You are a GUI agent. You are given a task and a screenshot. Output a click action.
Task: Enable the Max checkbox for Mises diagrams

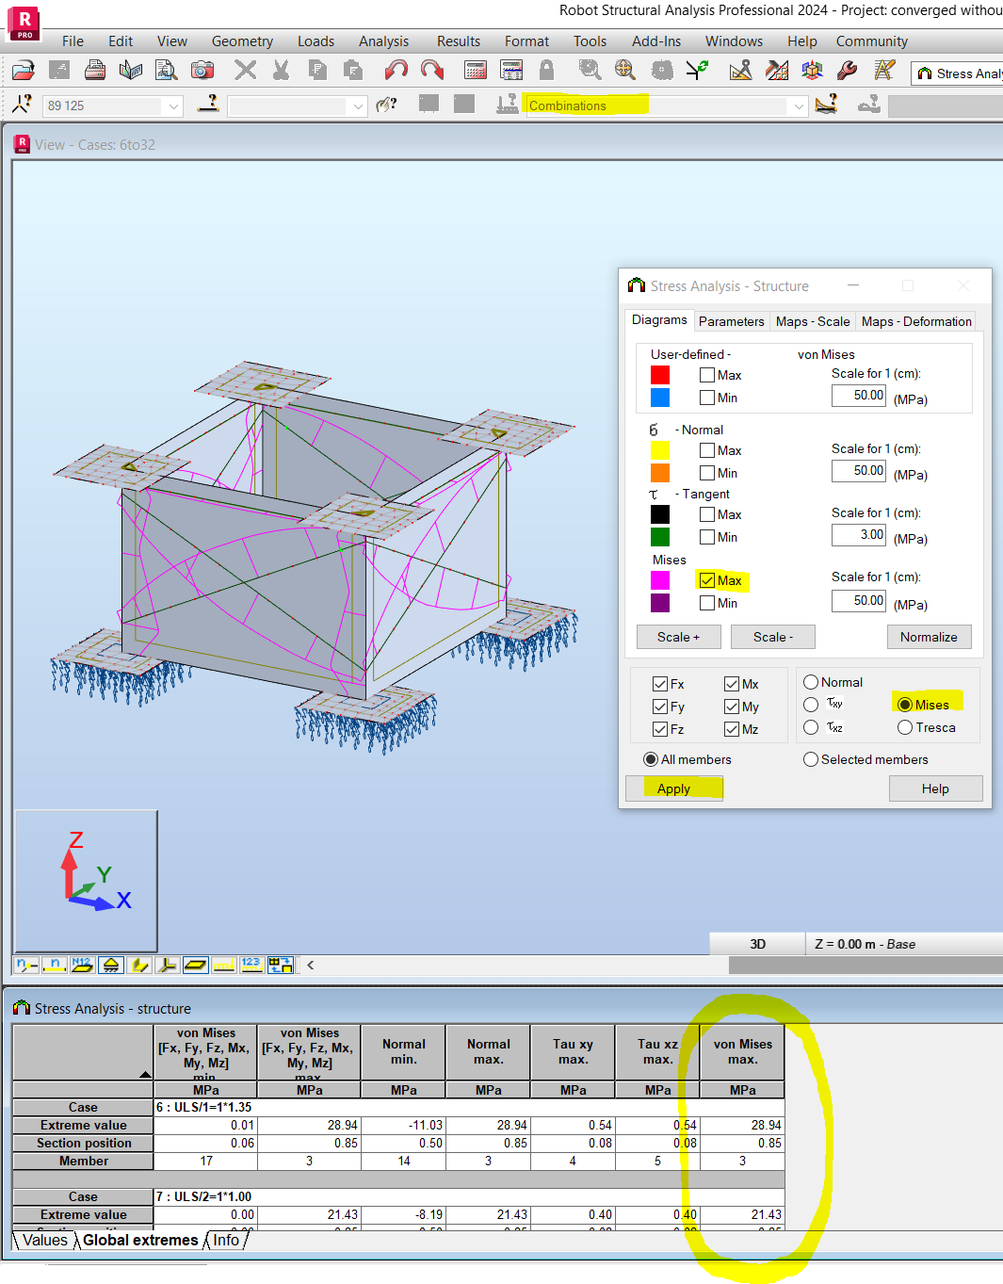(707, 580)
